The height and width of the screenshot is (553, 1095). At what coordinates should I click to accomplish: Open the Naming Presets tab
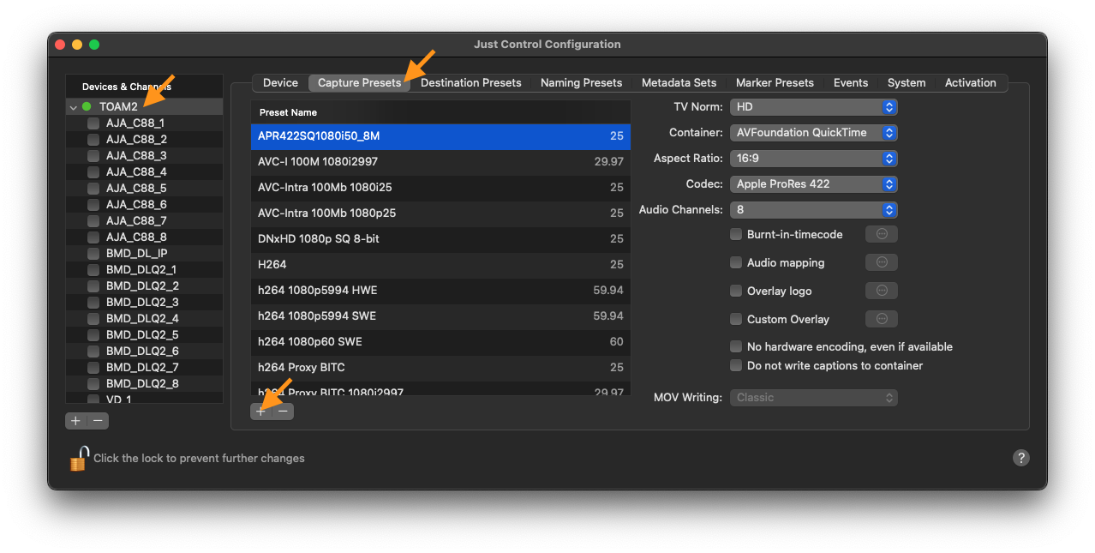pos(581,83)
